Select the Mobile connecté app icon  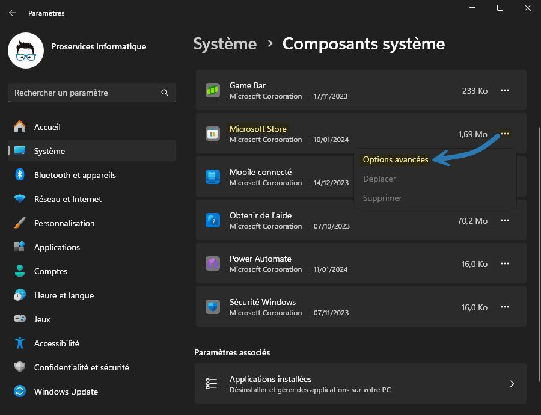(x=212, y=177)
